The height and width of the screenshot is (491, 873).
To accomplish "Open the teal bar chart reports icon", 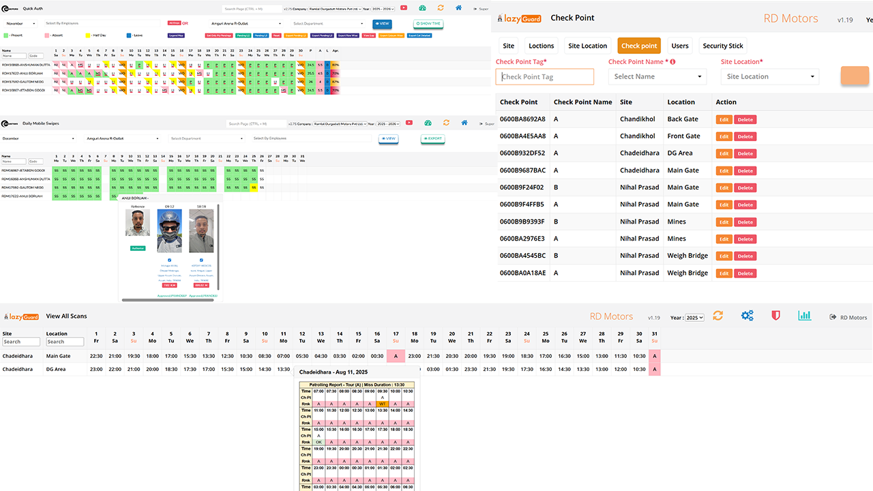I will [x=805, y=316].
